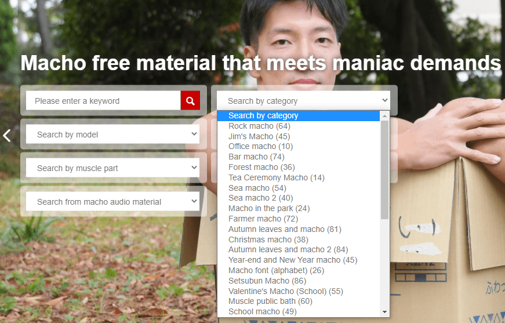505x323 pixels.
Task: Select School macho (49) option
Action: [299, 311]
